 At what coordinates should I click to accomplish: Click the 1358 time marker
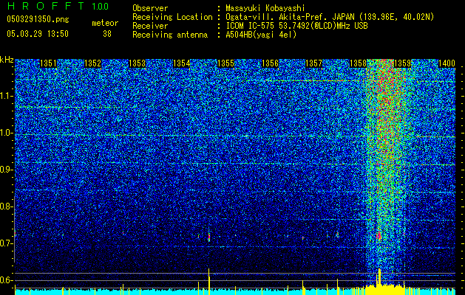tap(359, 63)
